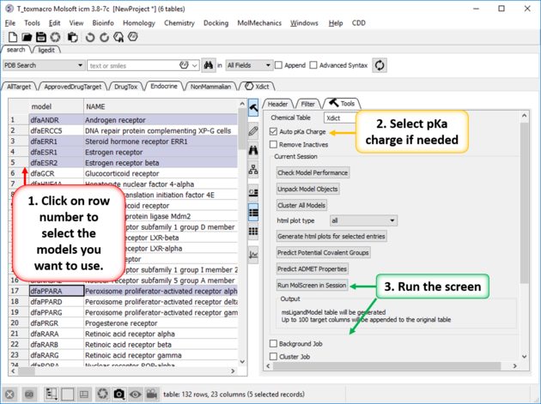541x404 pixels.
Task: Click the Predict ADMET Properties button
Action: pyautogui.click(x=311, y=268)
